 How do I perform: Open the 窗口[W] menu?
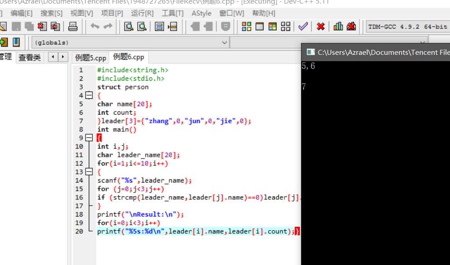pos(232,13)
